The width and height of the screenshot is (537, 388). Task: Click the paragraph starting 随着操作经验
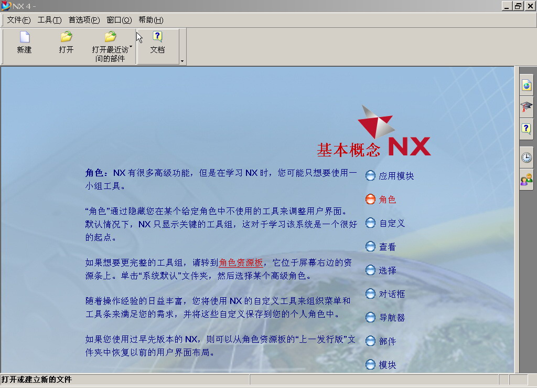pyautogui.click(x=218, y=308)
